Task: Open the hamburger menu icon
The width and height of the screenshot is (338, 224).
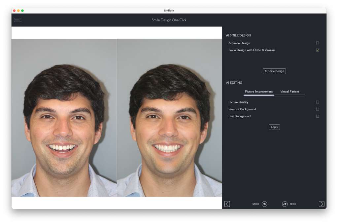Action: pos(18,20)
